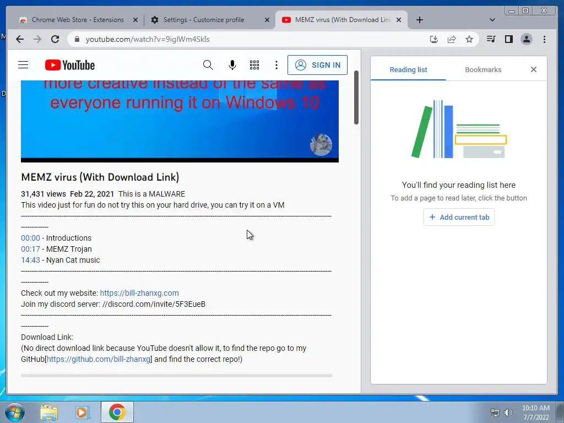This screenshot has width=564, height=423.
Task: Close the side panel with X
Action: pyautogui.click(x=534, y=69)
